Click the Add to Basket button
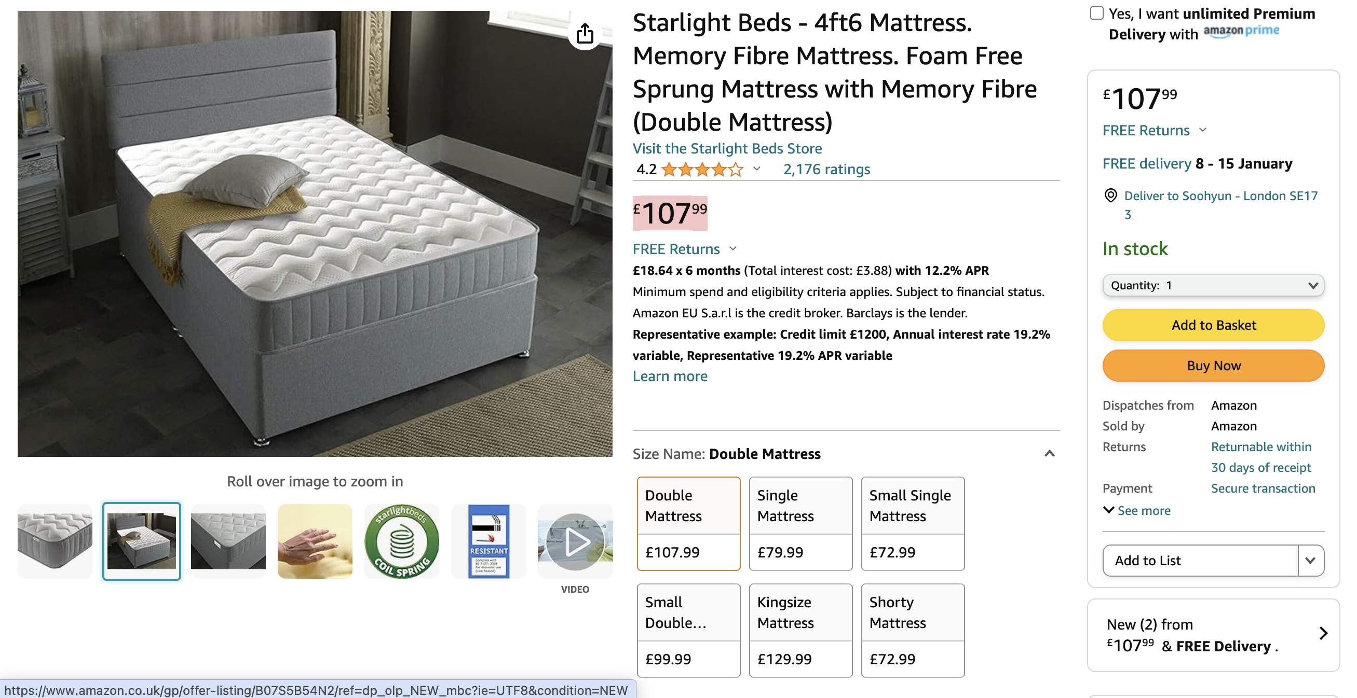 (x=1213, y=325)
